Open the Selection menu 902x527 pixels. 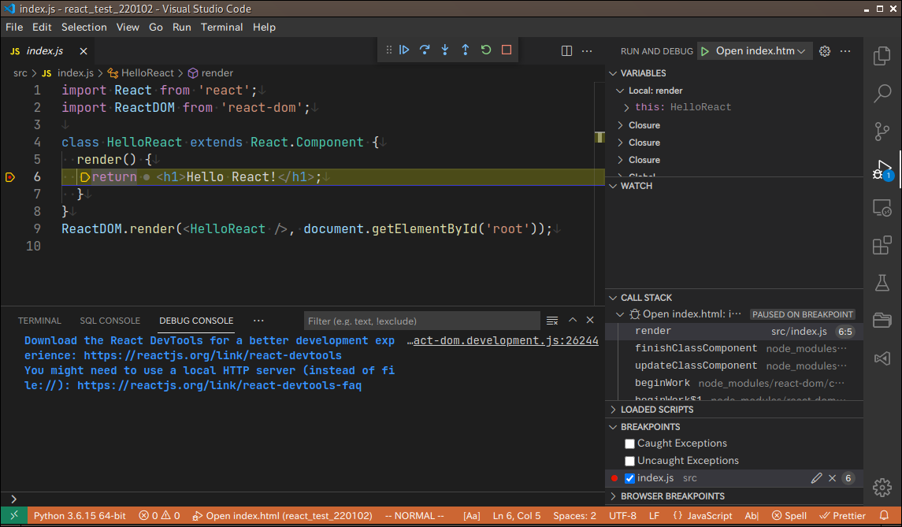point(84,27)
